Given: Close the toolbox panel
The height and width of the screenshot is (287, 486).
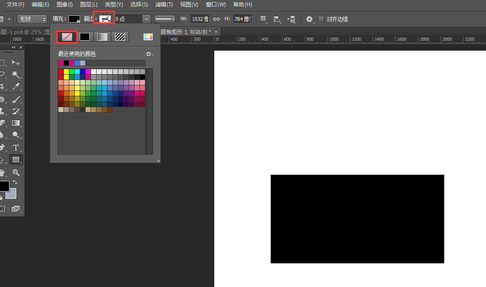Looking at the screenshot, I should [x=21, y=47].
